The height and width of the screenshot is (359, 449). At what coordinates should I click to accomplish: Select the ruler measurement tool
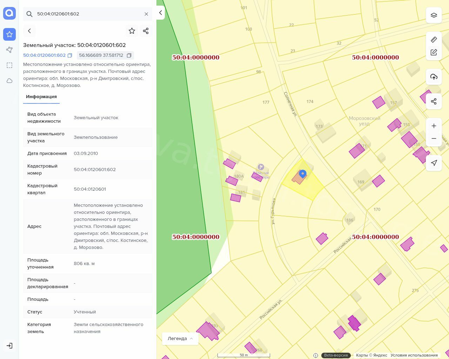(x=434, y=40)
